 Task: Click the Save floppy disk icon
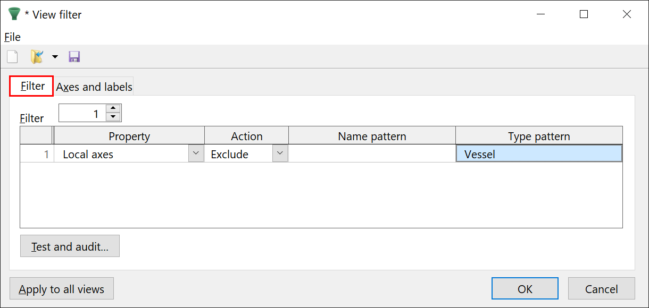(x=74, y=57)
